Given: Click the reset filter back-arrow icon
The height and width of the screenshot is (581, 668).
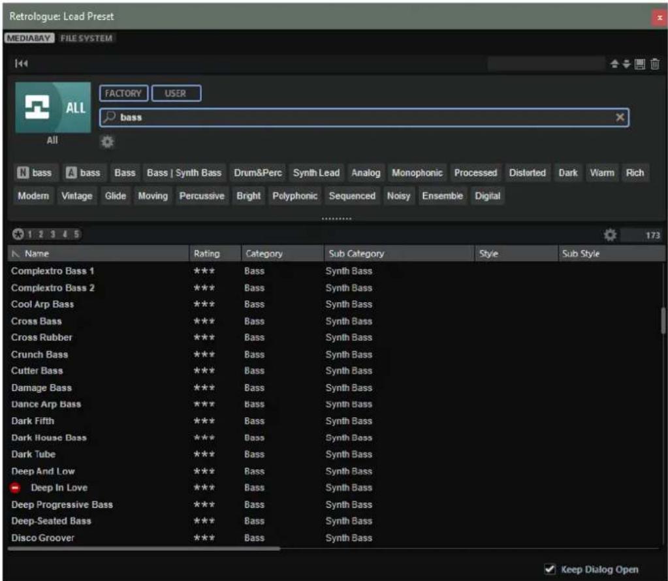Looking at the screenshot, I should coord(21,63).
